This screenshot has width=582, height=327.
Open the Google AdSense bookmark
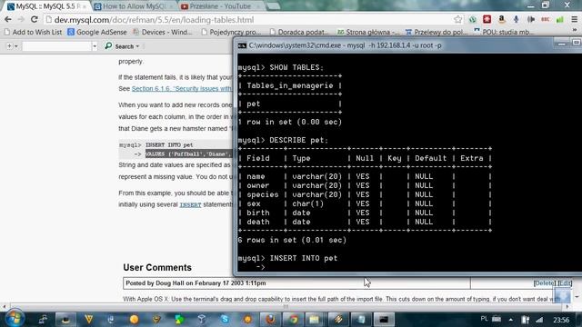[x=97, y=33]
